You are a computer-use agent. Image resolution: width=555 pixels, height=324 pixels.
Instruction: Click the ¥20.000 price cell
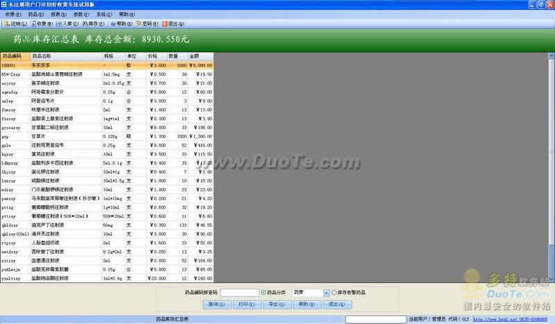157,278
